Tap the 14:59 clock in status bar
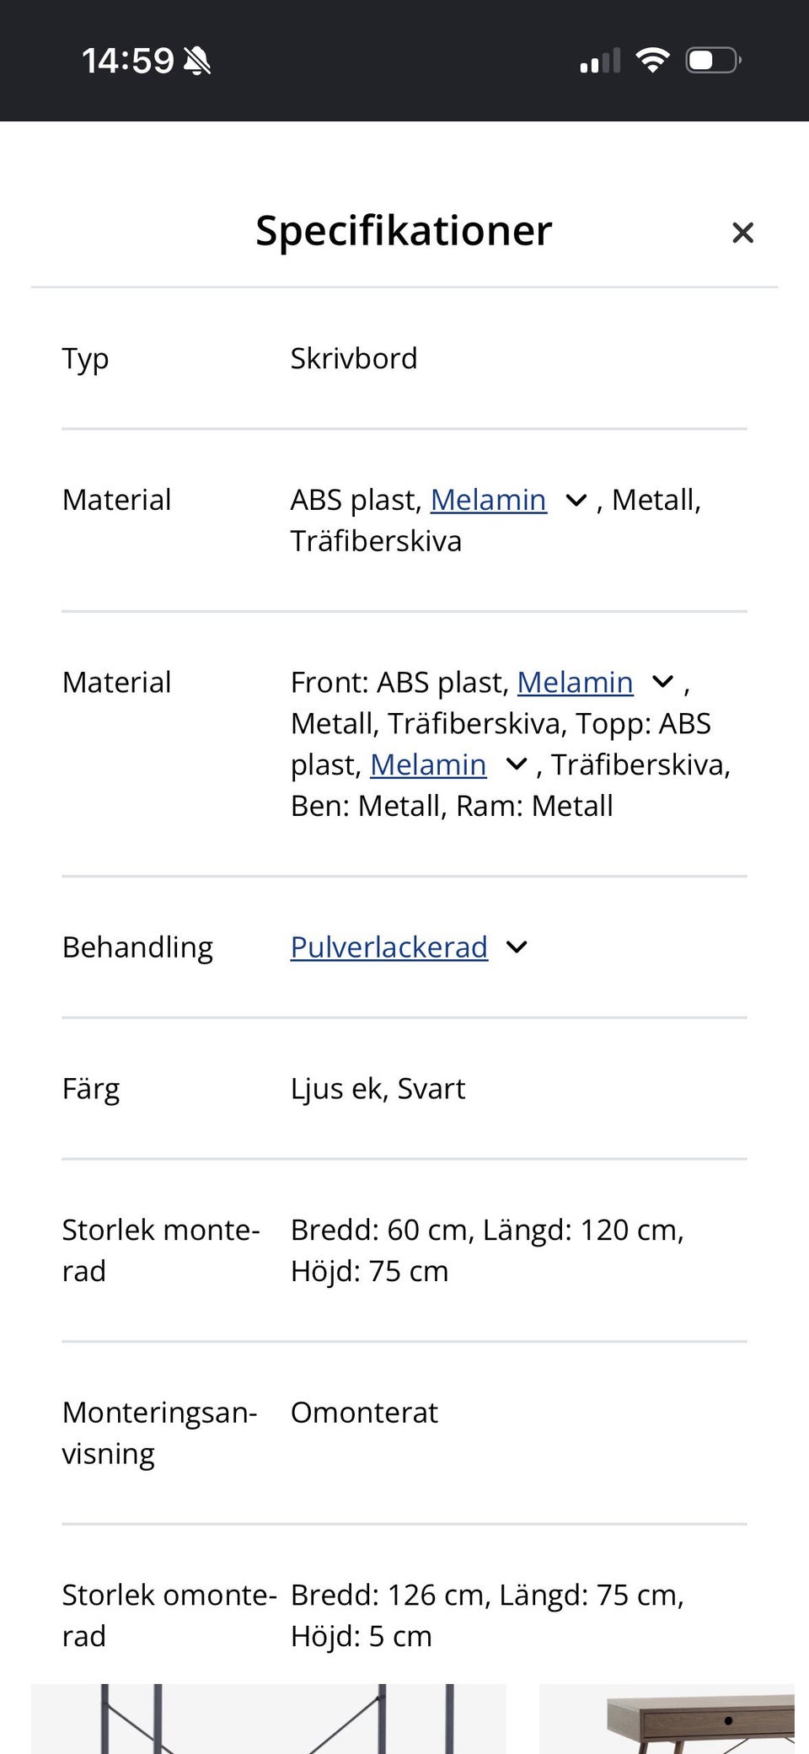The image size is (809, 1754). [x=128, y=61]
